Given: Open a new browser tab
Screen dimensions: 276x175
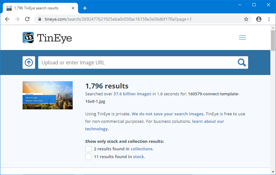Looking at the screenshot, I should 85,8.
